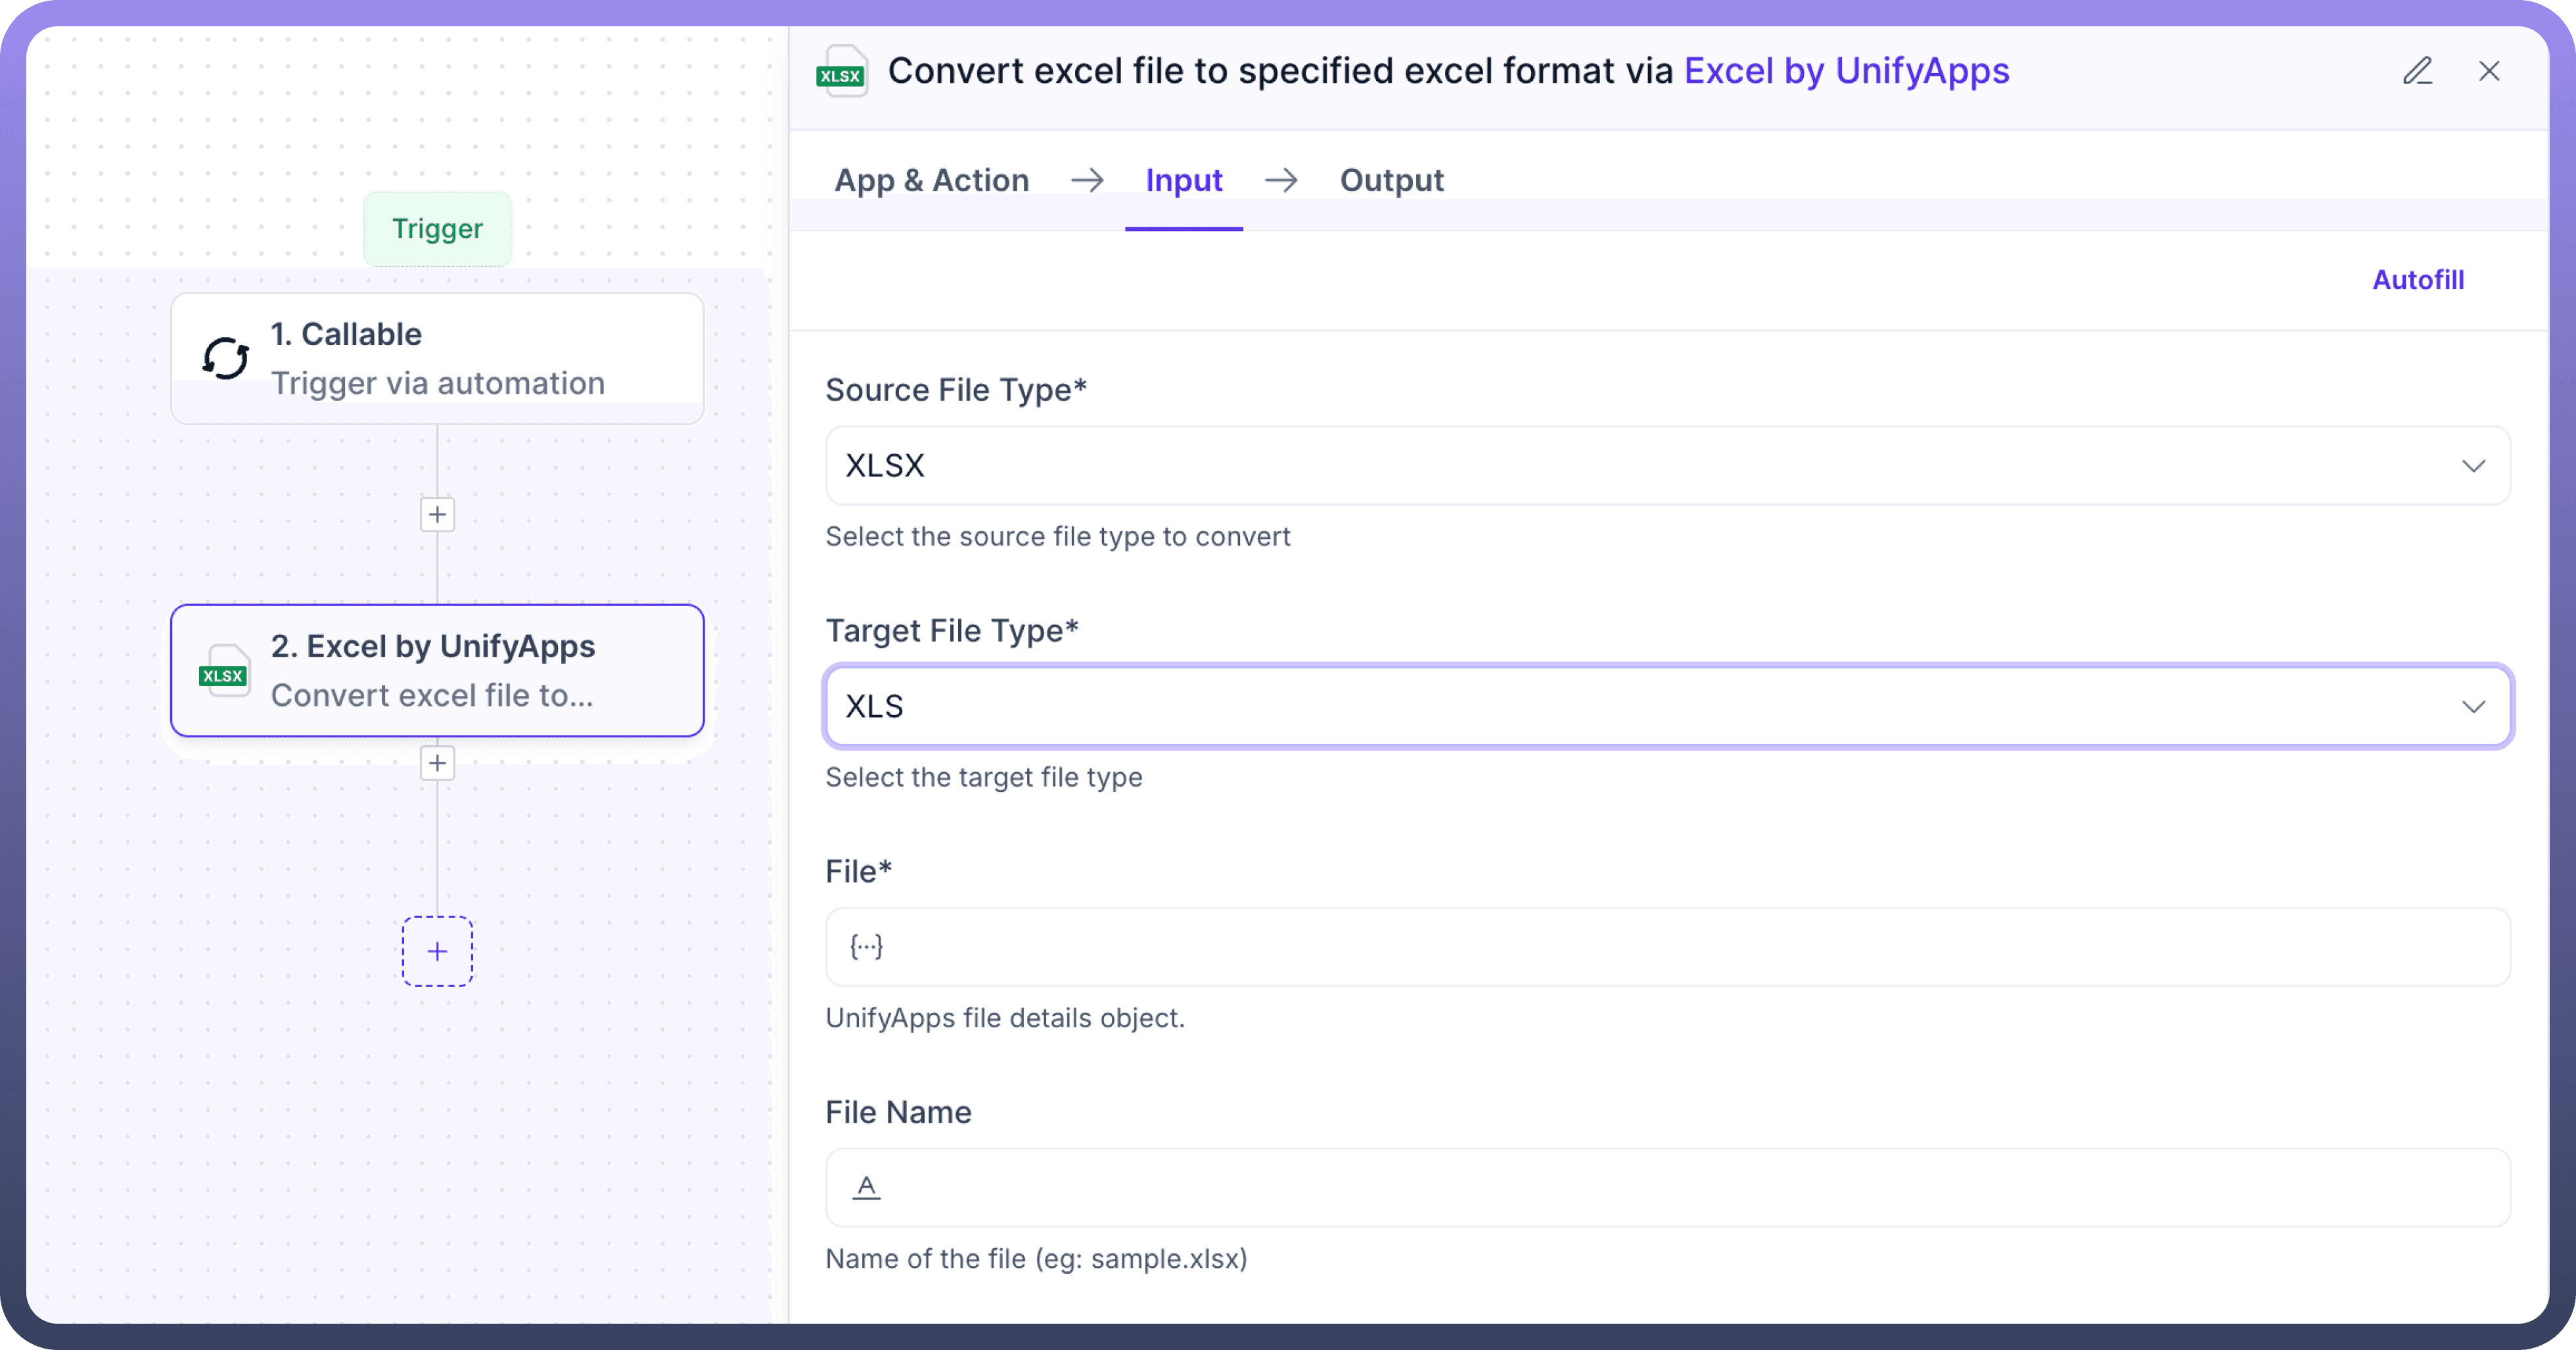This screenshot has height=1350, width=2576.
Task: Open the Output tab
Action: [1391, 180]
